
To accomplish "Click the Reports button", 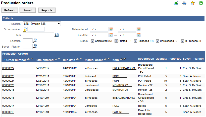I will [x=47, y=11].
